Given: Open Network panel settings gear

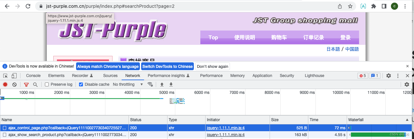Looking at the screenshot, I should [407, 84].
